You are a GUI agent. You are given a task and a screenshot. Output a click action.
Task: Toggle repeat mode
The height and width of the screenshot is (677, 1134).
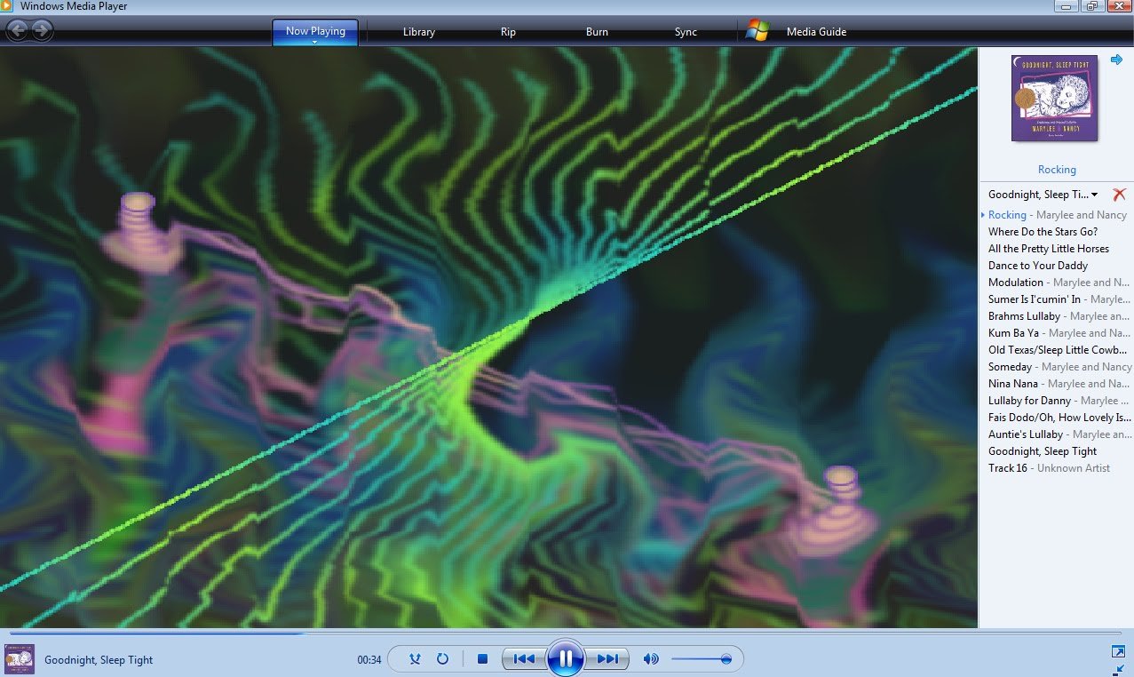click(x=442, y=659)
